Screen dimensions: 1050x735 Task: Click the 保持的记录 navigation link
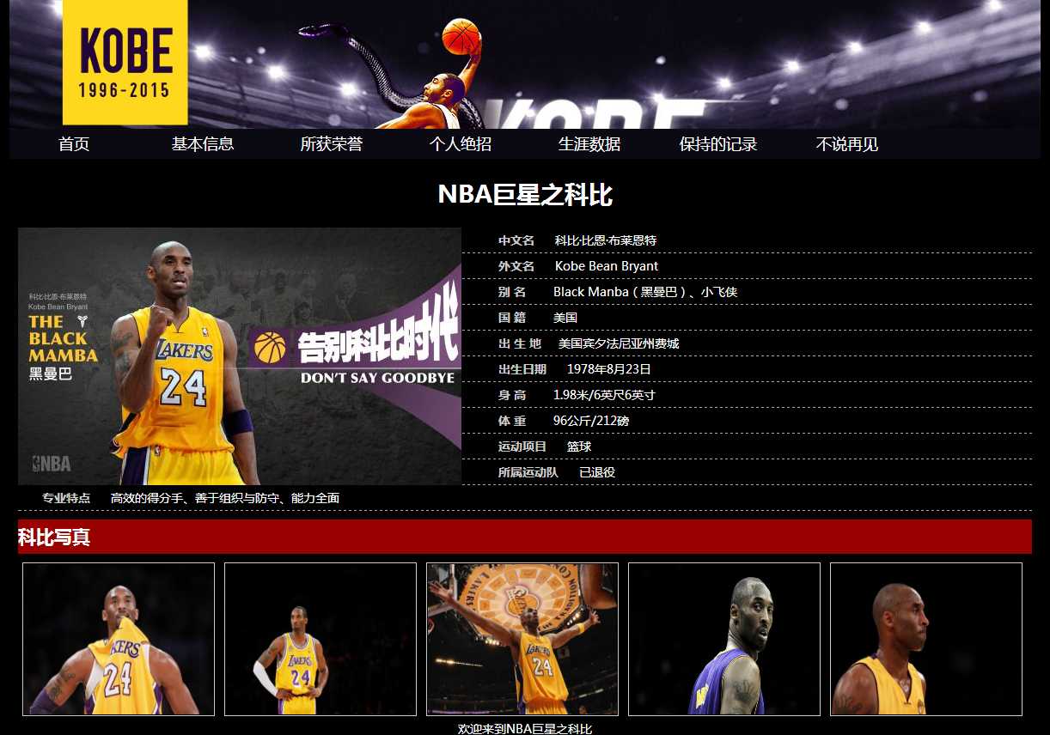pyautogui.click(x=718, y=144)
